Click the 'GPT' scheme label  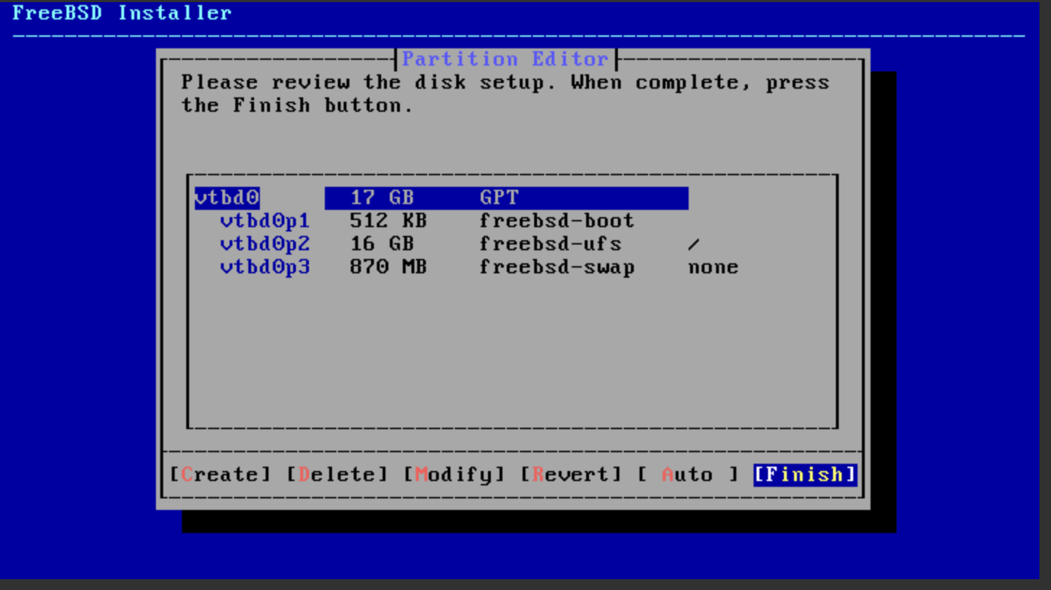499,198
